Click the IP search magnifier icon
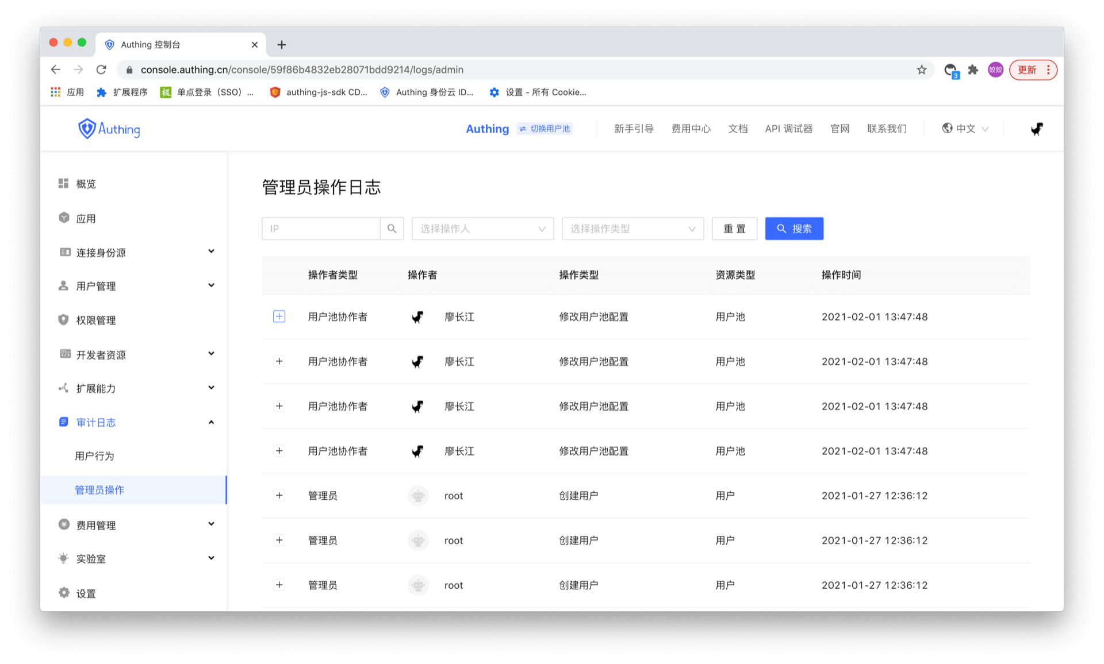 pos(392,229)
